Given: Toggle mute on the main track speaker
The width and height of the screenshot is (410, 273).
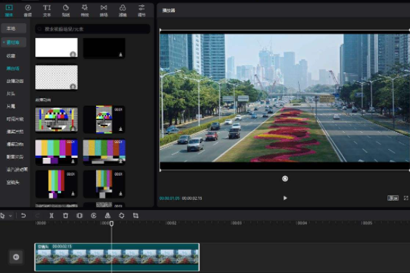Looking at the screenshot, I should point(16,257).
